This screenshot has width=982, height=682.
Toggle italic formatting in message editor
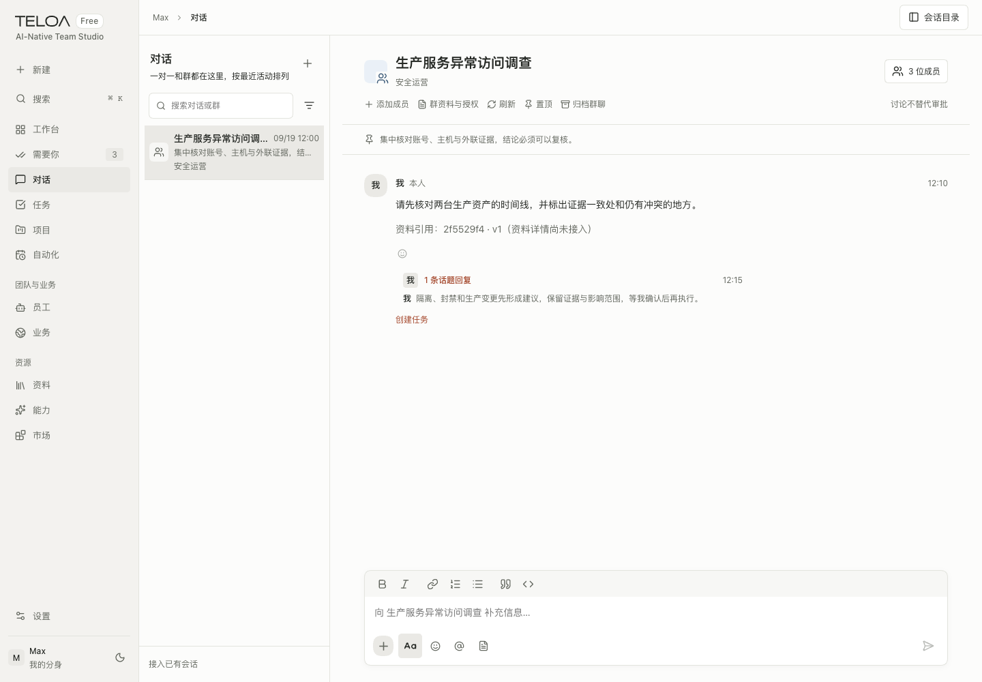point(405,584)
